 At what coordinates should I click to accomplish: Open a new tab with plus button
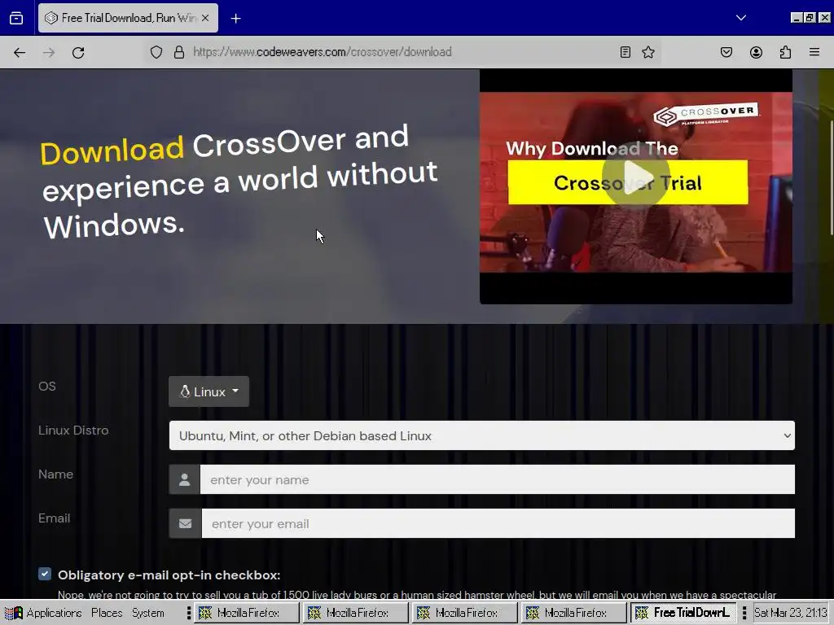235,19
